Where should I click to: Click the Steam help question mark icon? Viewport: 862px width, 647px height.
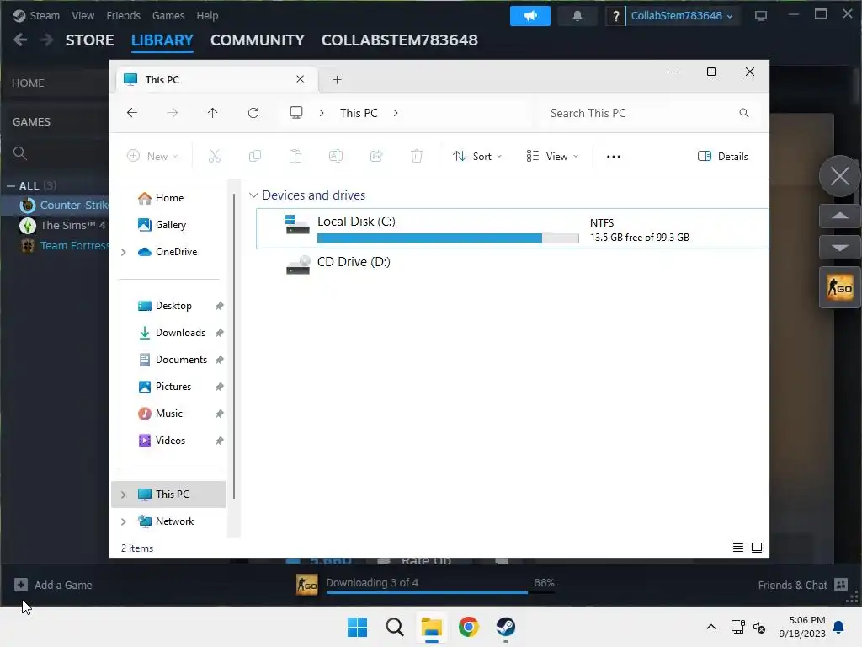pyautogui.click(x=615, y=16)
